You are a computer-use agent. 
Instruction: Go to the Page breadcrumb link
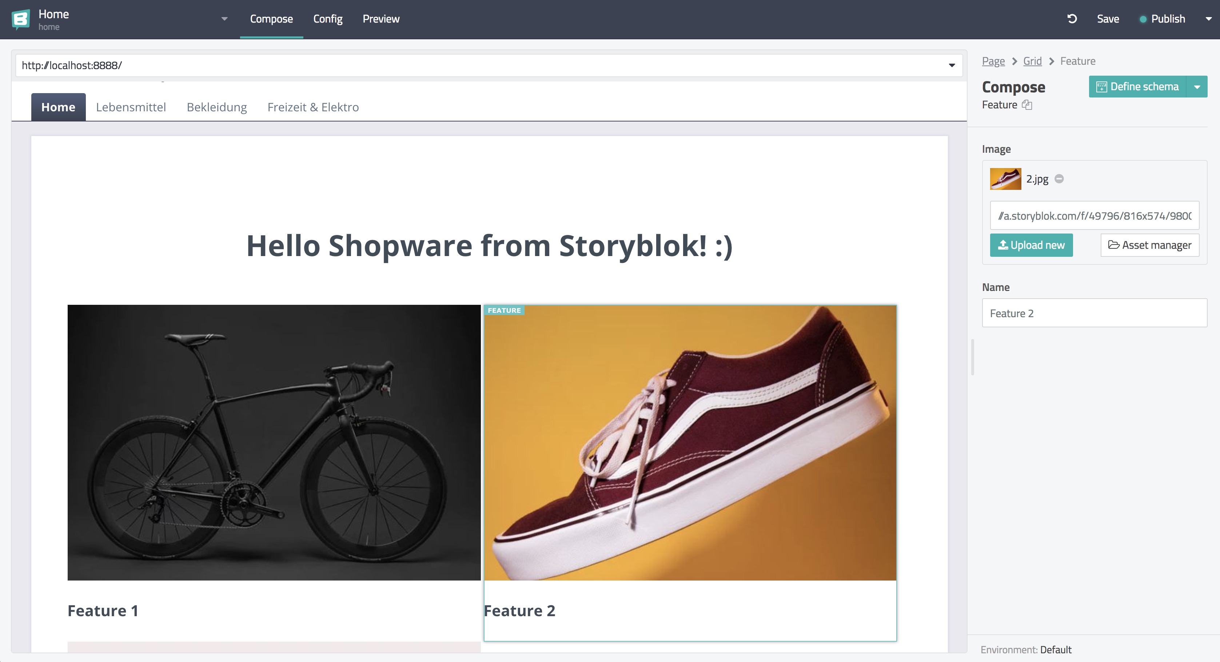[x=993, y=61]
